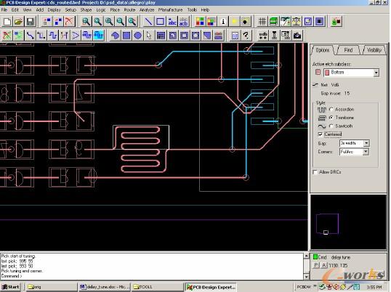The image size is (391, 292).
Task: Open the File menu
Action: pos(4,10)
